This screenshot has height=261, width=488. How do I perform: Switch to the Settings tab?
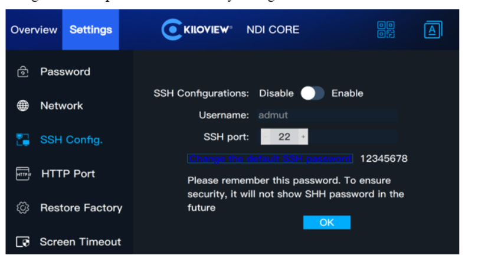click(x=90, y=30)
